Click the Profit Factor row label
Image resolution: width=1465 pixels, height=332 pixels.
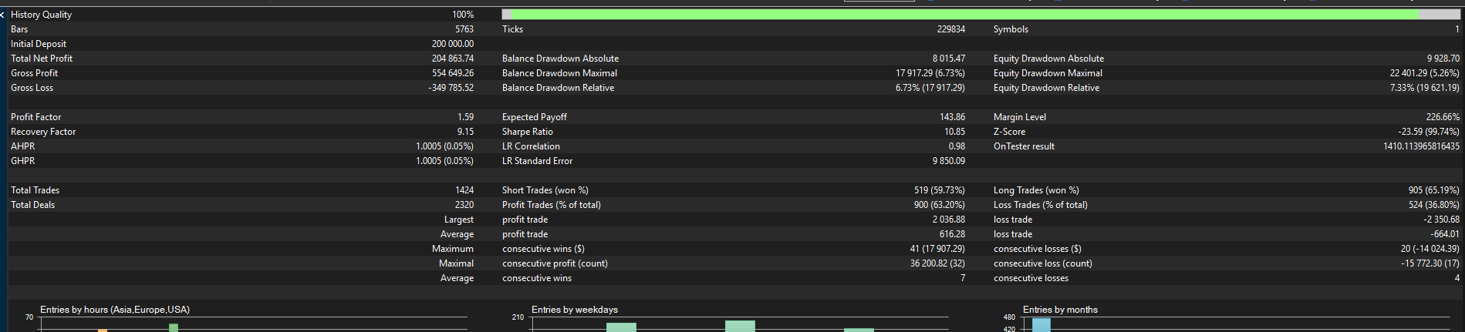pyautogui.click(x=35, y=117)
